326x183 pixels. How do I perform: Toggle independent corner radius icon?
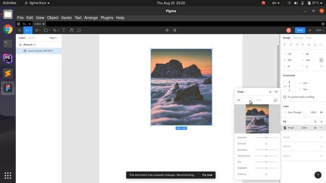pyautogui.click(x=321, y=67)
